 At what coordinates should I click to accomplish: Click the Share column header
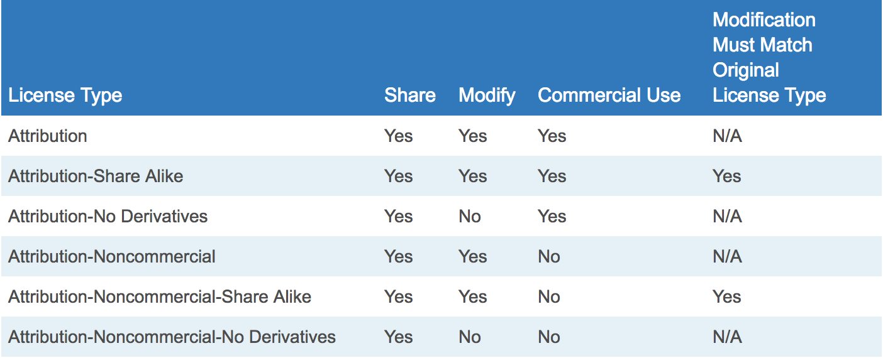(410, 95)
